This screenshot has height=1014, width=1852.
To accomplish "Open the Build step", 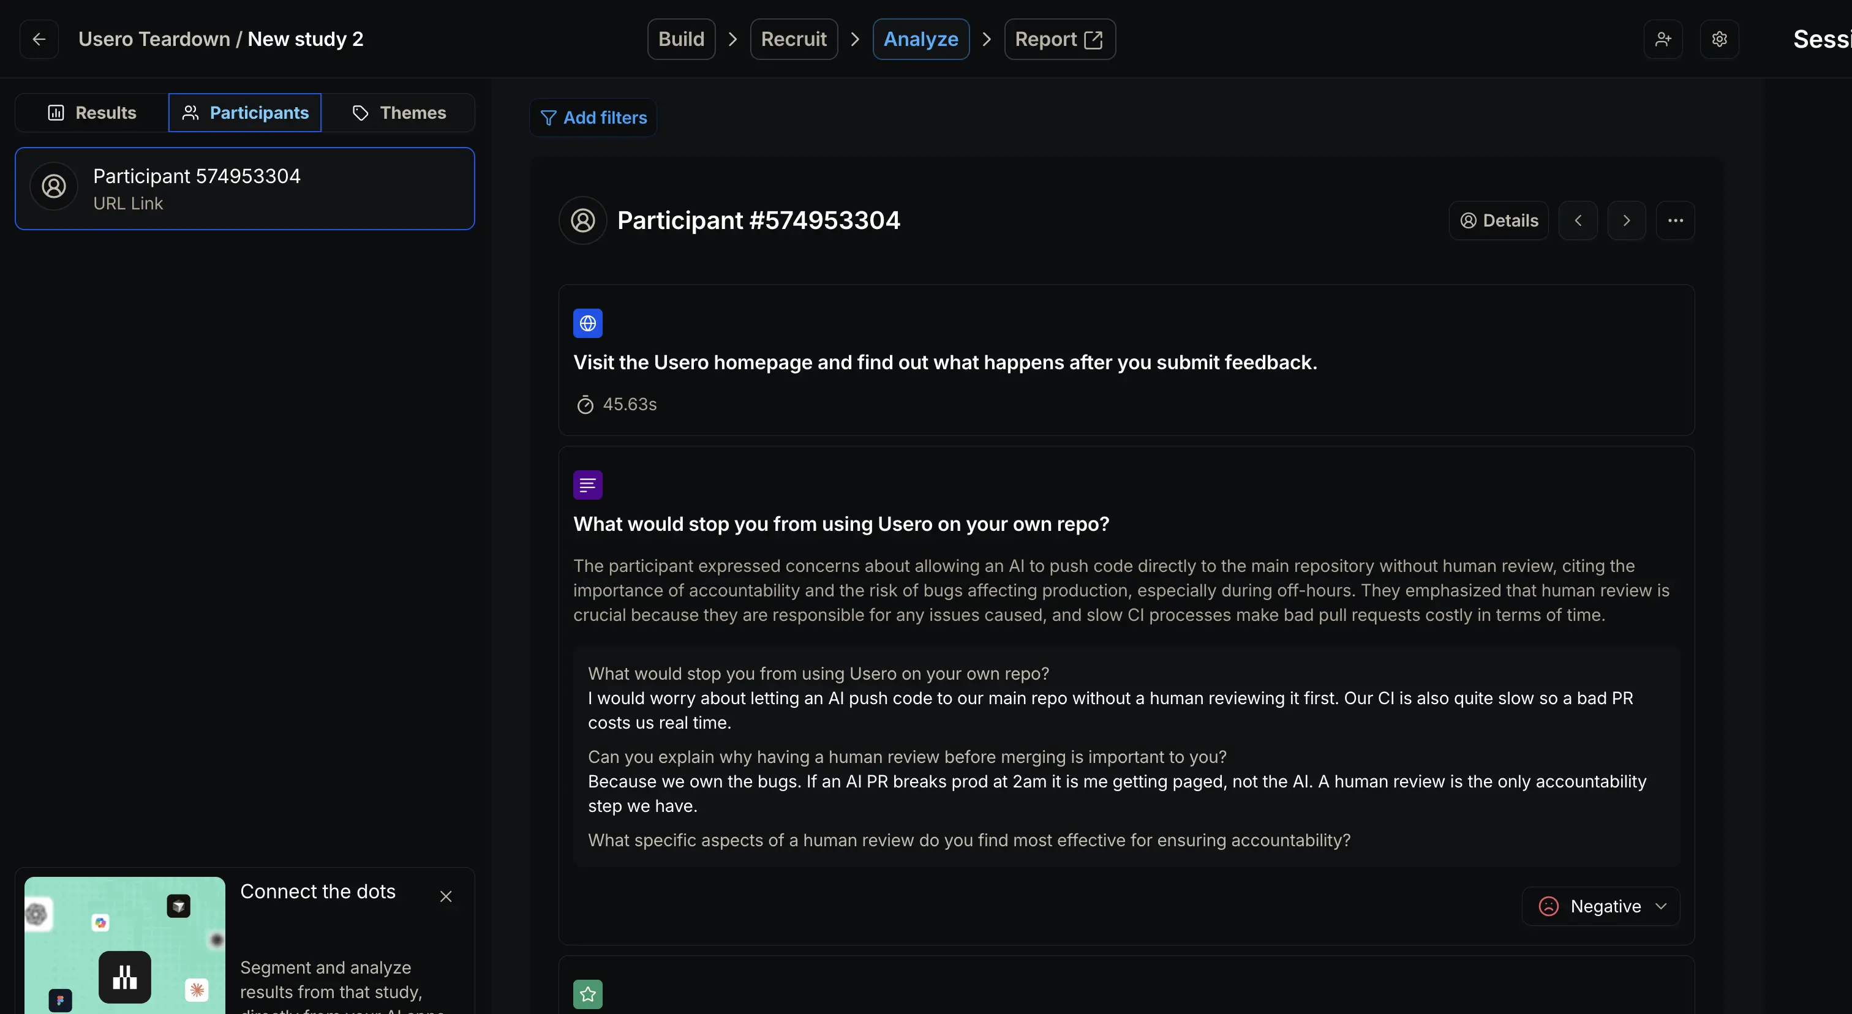I will click(x=681, y=39).
